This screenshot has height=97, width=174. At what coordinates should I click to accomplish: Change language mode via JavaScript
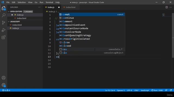pyautogui.click(x=145, y=91)
